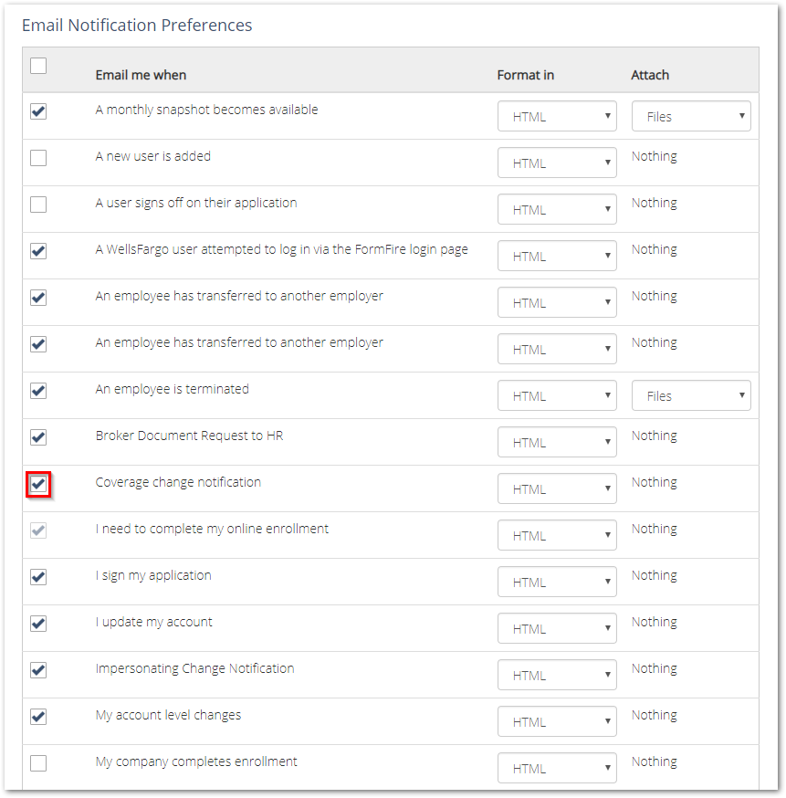Disable 'An employee is terminated' checkbox
Image resolution: width=786 pixels, height=798 pixels.
pyautogui.click(x=38, y=391)
